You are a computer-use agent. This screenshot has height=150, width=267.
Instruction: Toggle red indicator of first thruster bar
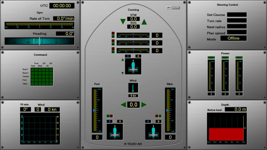tap(113, 33)
